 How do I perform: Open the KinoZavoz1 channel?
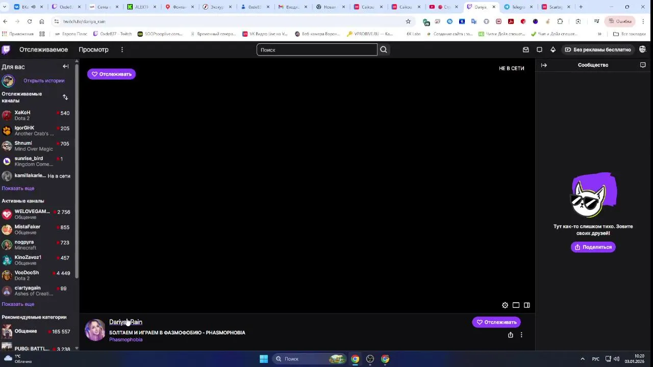(x=36, y=260)
